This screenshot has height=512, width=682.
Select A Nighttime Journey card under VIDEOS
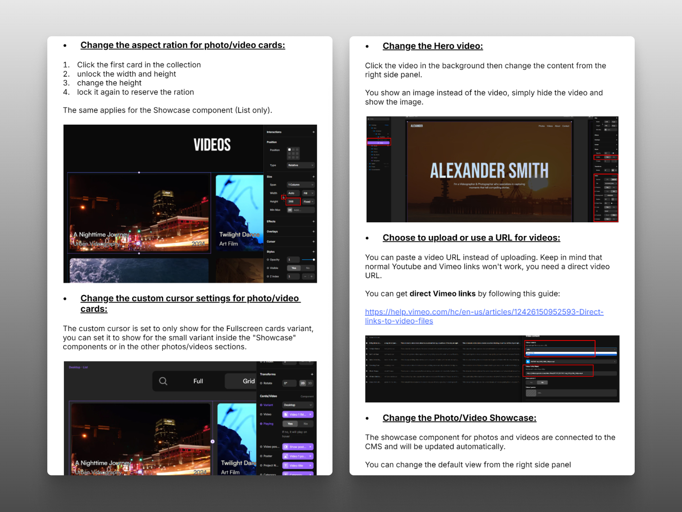pyautogui.click(x=139, y=213)
